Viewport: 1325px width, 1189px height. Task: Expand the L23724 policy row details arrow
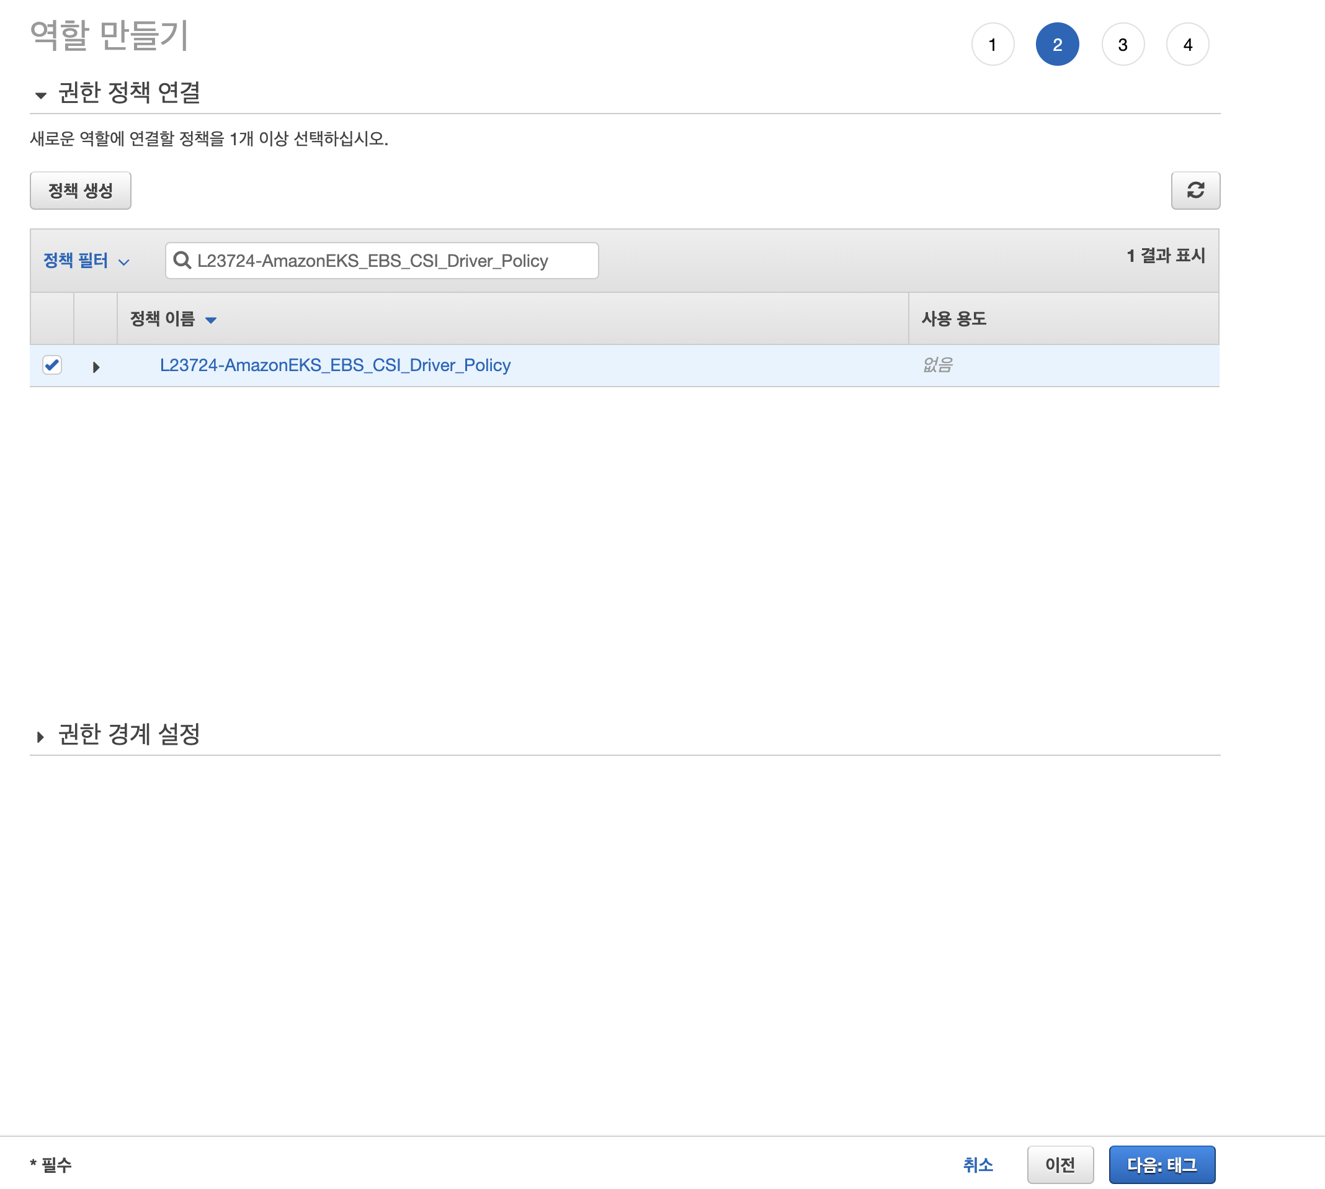[x=96, y=367]
